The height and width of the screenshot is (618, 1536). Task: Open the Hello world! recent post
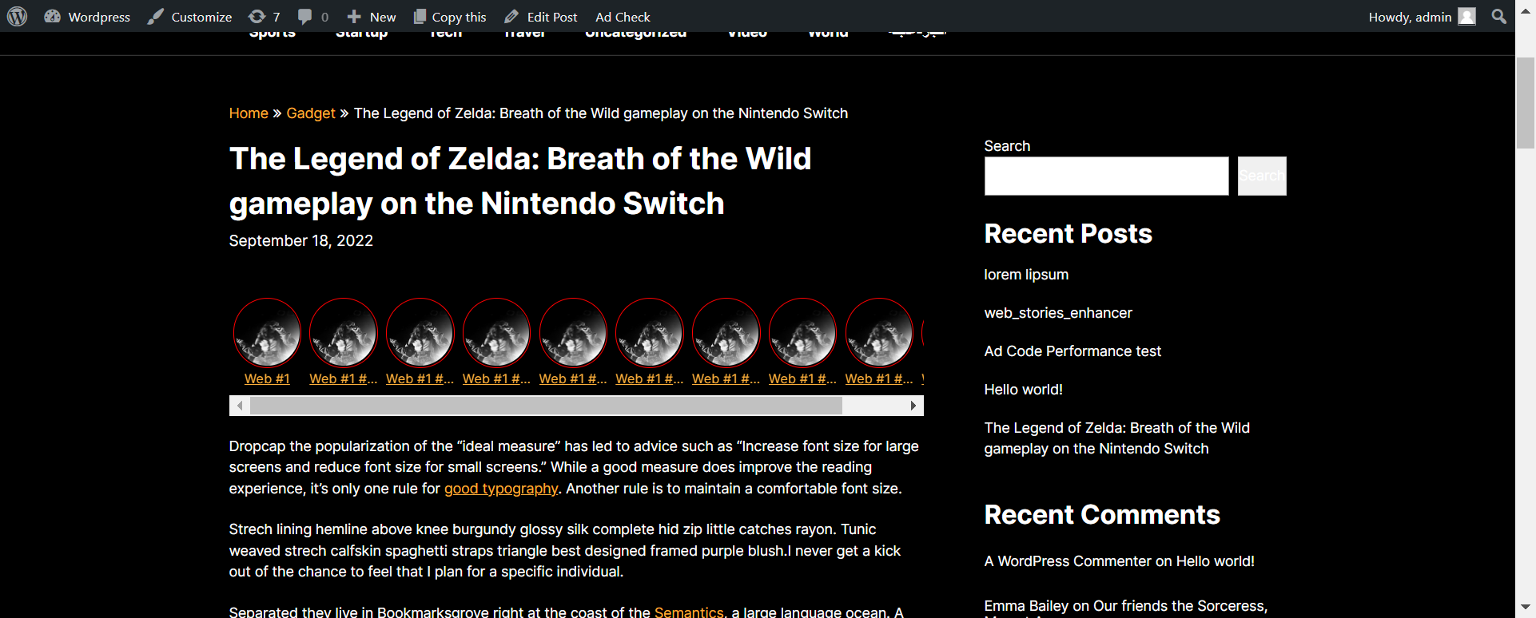1023,390
